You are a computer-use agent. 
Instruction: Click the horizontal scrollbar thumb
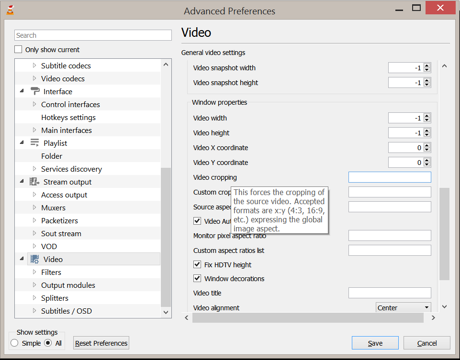pyautogui.click(x=308, y=317)
